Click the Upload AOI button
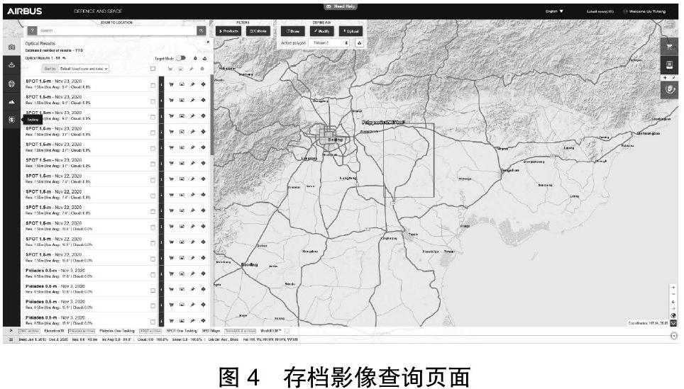This screenshot has width=684, height=389. pos(351,31)
